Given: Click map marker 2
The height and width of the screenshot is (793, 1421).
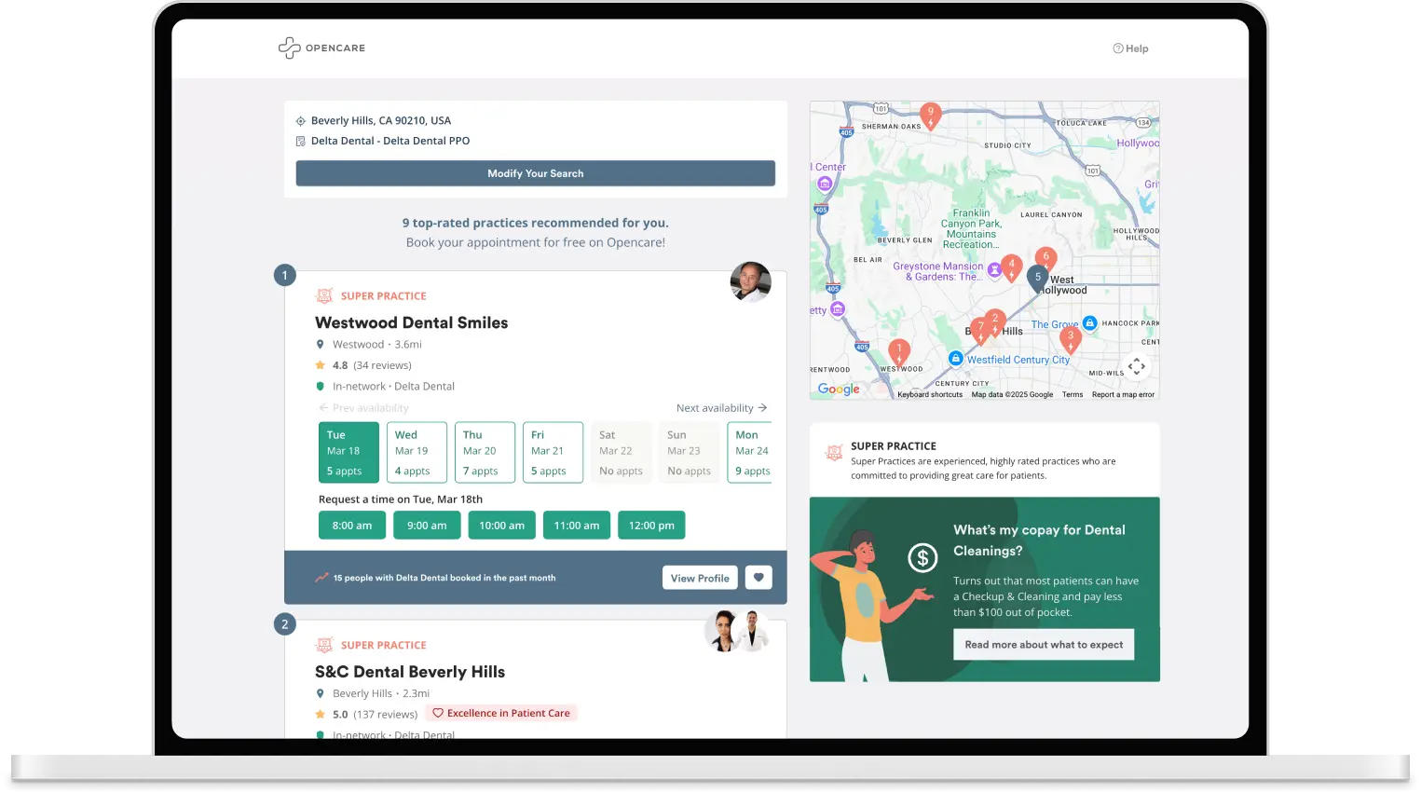Looking at the screenshot, I should tap(995, 322).
